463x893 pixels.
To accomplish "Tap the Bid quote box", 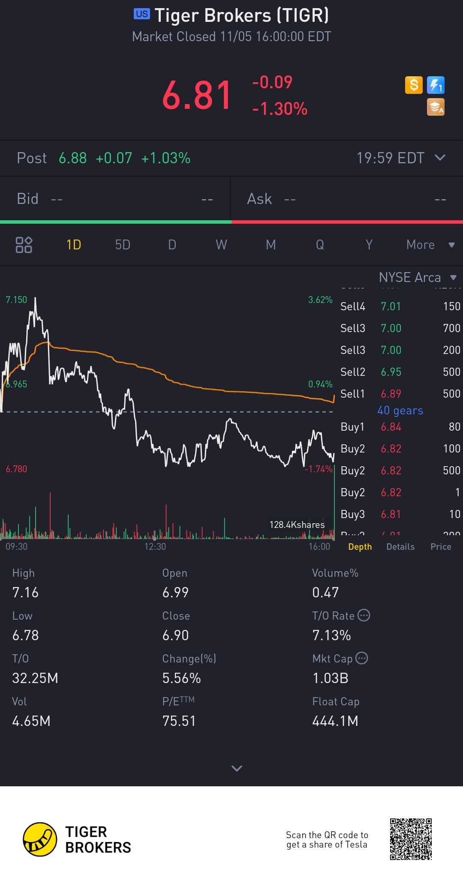I will (x=115, y=199).
